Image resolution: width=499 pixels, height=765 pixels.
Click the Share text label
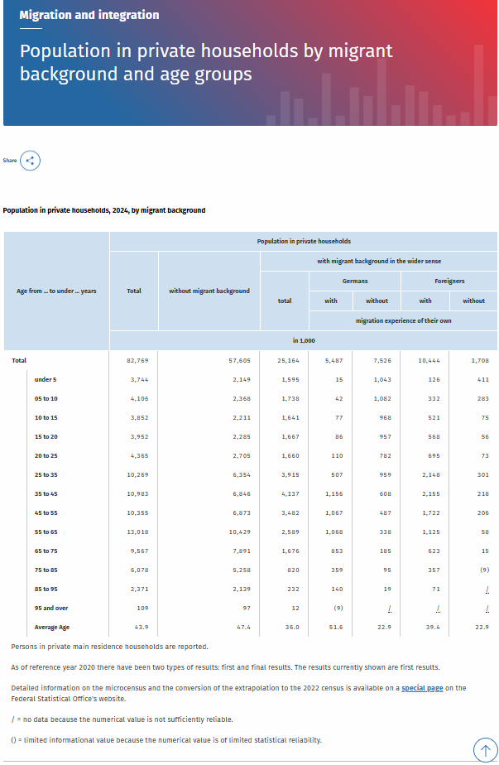pos(9,161)
